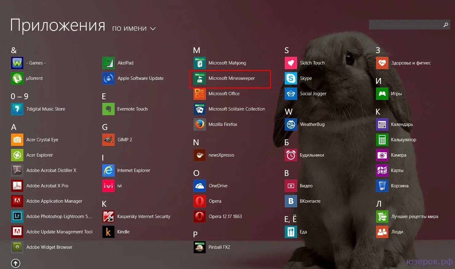Launch the Opera 12.17 1863 icon

point(200,216)
